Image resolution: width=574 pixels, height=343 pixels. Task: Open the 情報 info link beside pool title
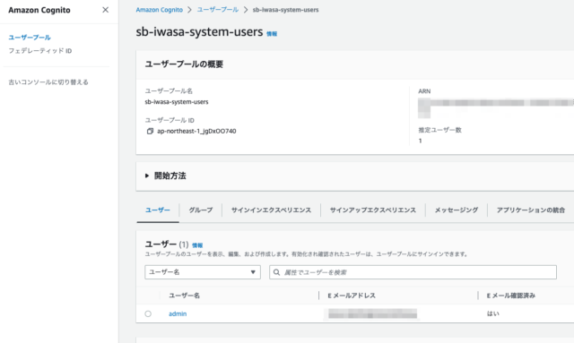coord(272,34)
